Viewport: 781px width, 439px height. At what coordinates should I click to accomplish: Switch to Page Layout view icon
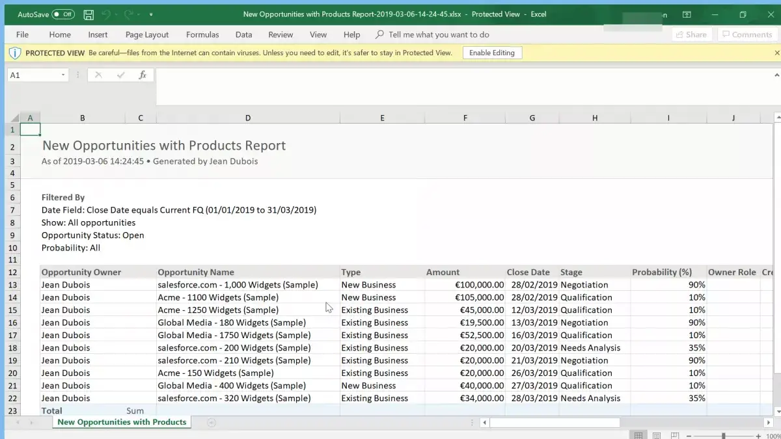[x=657, y=436]
